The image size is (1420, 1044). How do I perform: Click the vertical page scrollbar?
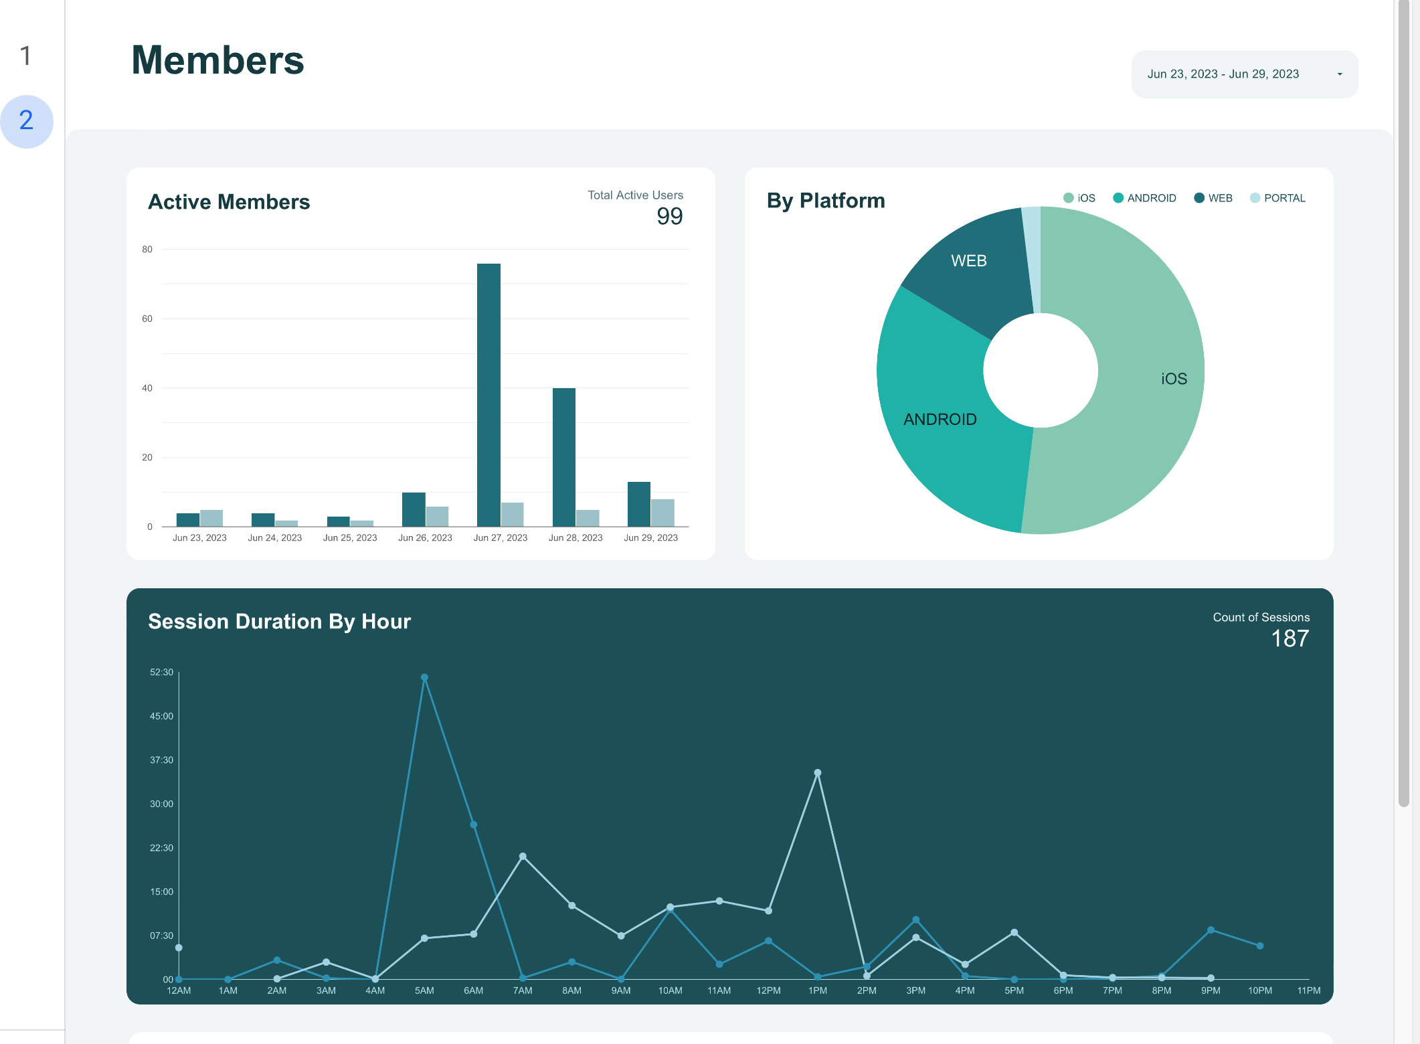[x=1404, y=402]
